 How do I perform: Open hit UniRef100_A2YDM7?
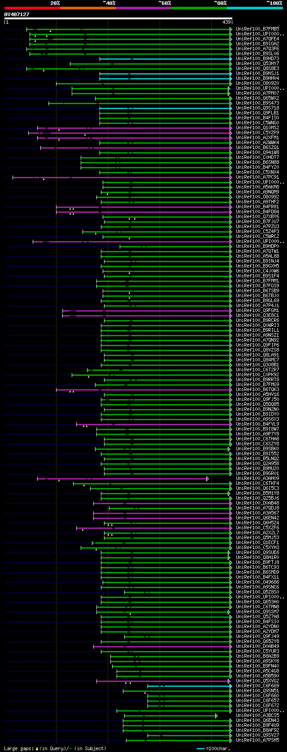pos(257,631)
